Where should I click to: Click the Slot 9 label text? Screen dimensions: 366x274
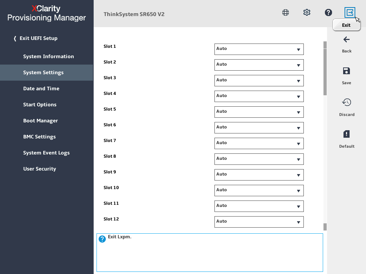coord(110,172)
